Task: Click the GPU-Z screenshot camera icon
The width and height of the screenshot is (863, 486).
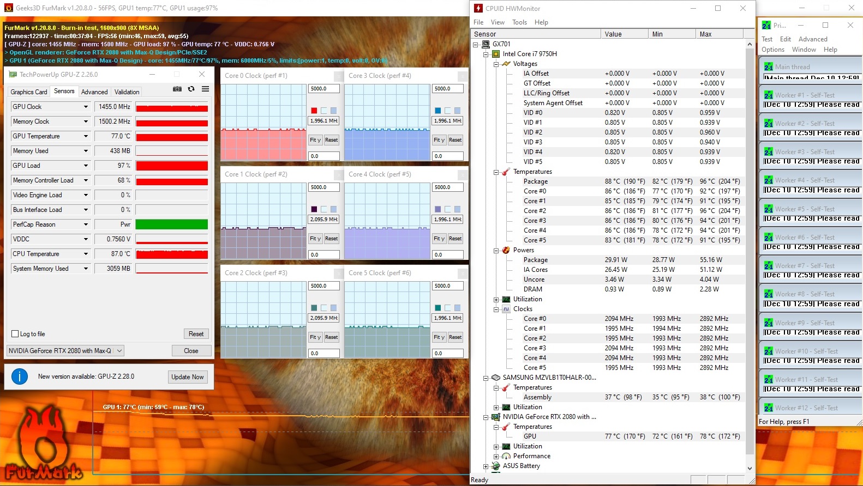Action: [x=177, y=89]
